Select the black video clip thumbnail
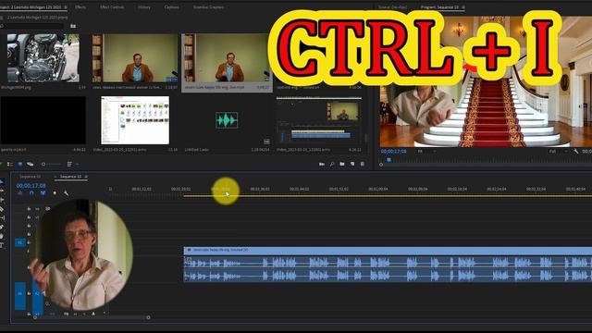Screen dimensions: 592x333 coord(43,120)
